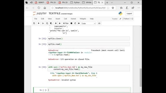Open the Help menu
The width and height of the screenshot is (166, 93).
pos(92,19)
